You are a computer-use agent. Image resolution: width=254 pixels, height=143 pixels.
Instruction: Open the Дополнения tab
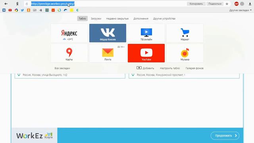pyautogui.click(x=141, y=19)
